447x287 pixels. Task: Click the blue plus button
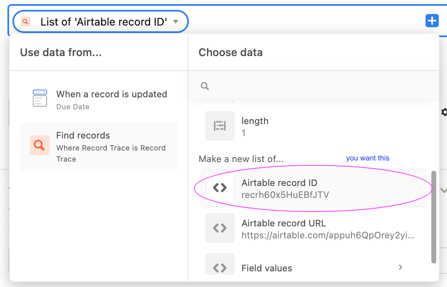click(432, 21)
